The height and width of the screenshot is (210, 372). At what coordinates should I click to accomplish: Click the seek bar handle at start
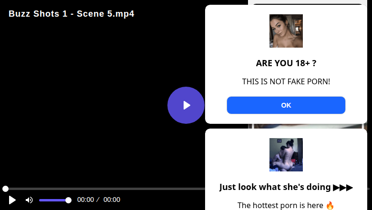click(5, 189)
